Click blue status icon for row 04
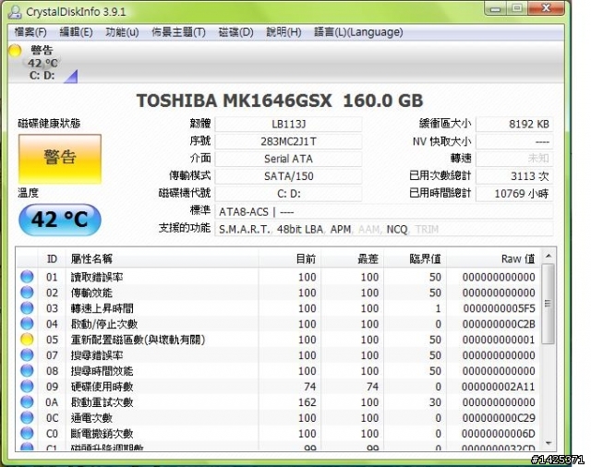Screen dimensions: 591x467 point(27,324)
